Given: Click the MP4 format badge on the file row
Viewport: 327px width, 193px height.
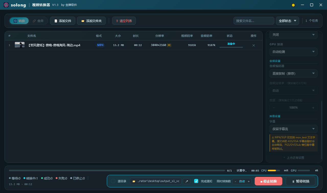Looking at the screenshot, I should pyautogui.click(x=100, y=45).
